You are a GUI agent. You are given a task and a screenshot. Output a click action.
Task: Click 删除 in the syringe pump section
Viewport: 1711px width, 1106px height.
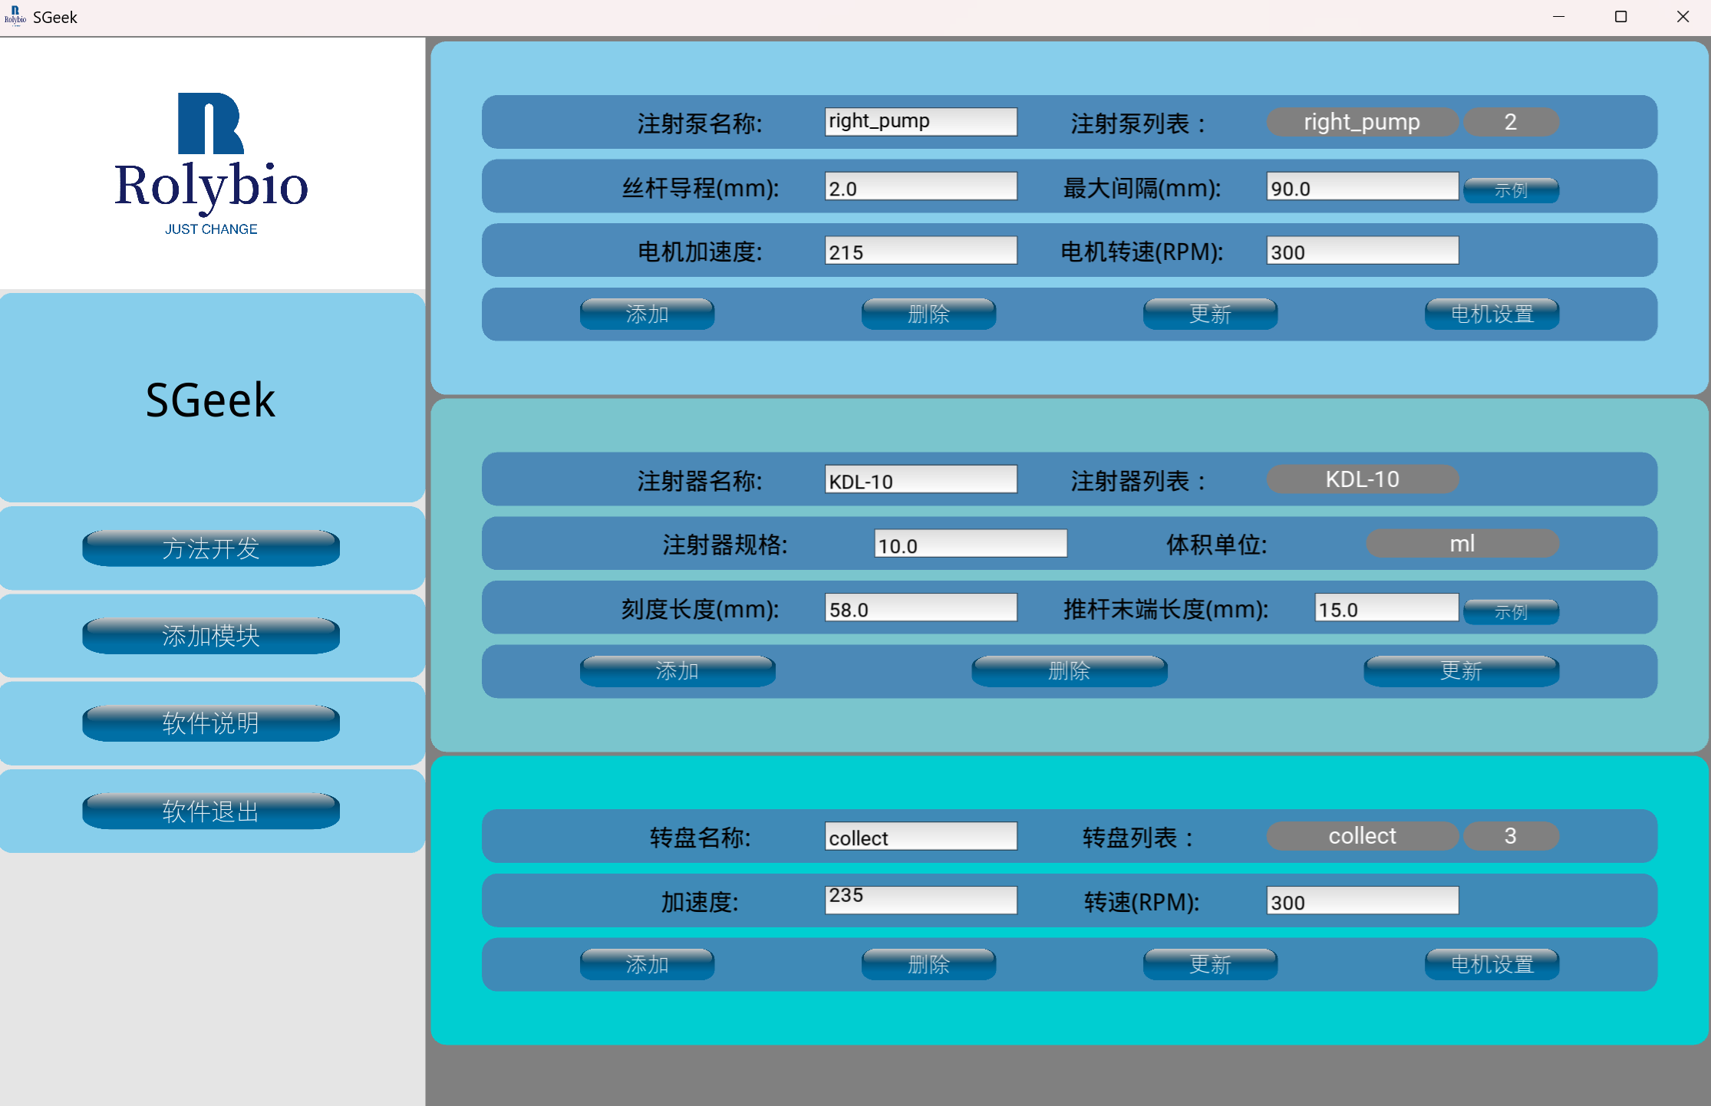click(928, 314)
